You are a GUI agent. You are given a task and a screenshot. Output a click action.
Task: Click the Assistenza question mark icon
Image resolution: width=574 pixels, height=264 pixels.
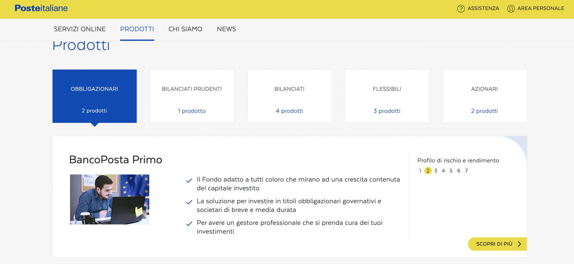(461, 9)
